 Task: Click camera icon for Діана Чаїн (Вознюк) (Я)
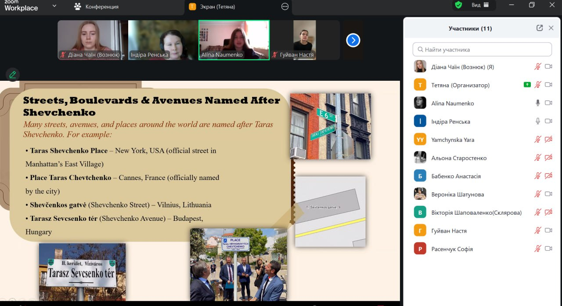point(548,67)
